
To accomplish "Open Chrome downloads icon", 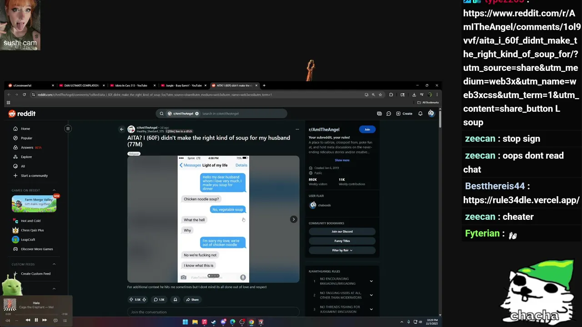I will pos(414,95).
